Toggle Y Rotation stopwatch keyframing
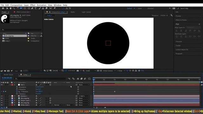This screenshot has width=203, height=114. (17, 92)
